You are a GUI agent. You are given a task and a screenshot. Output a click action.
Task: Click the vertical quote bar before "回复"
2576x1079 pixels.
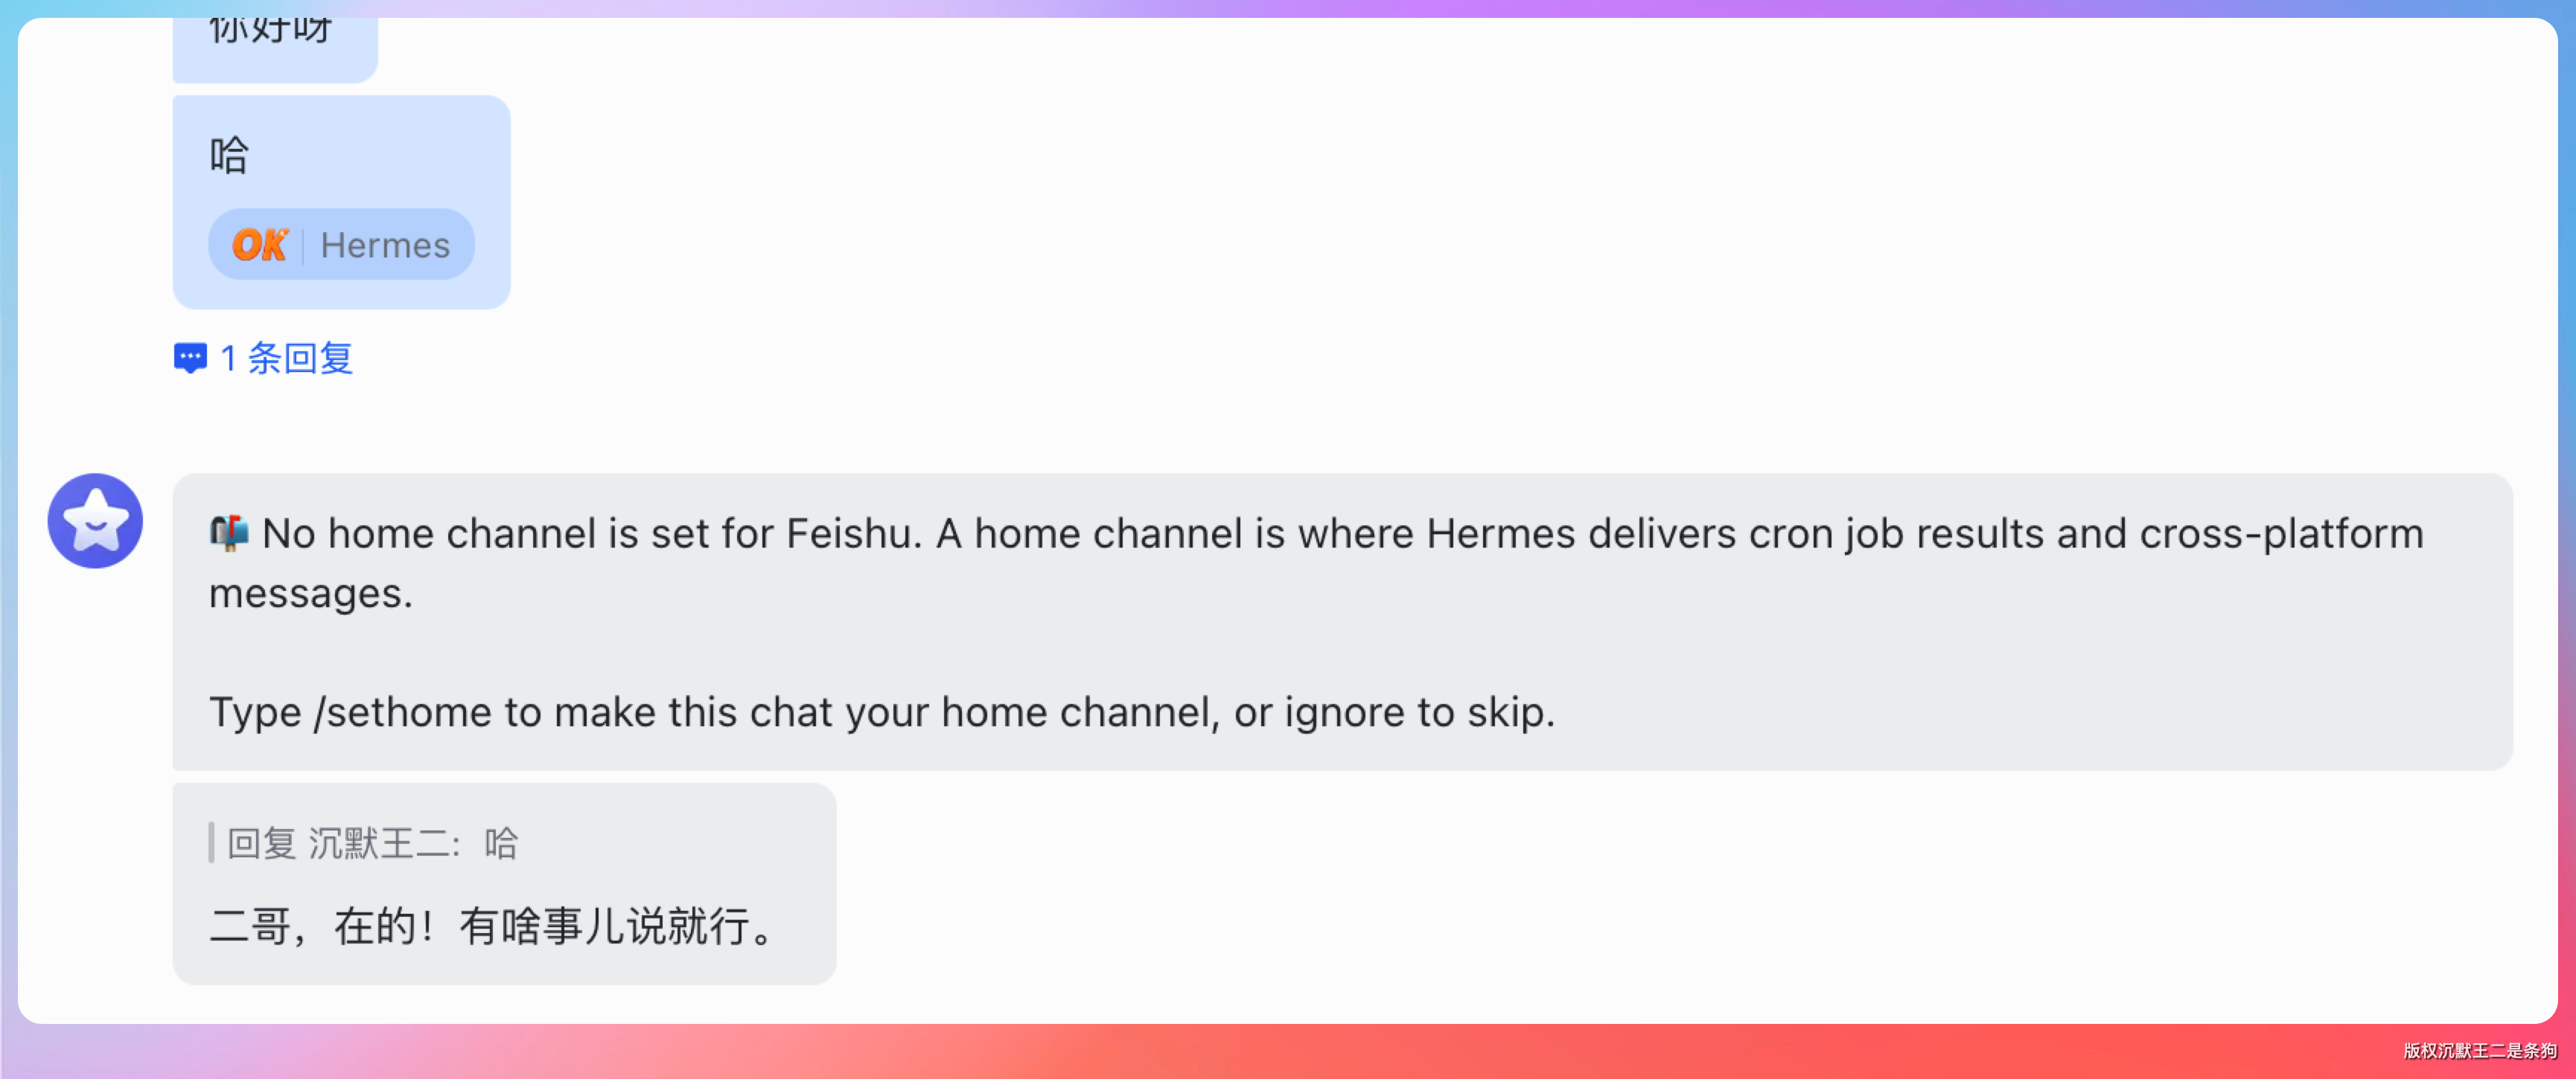(x=211, y=842)
